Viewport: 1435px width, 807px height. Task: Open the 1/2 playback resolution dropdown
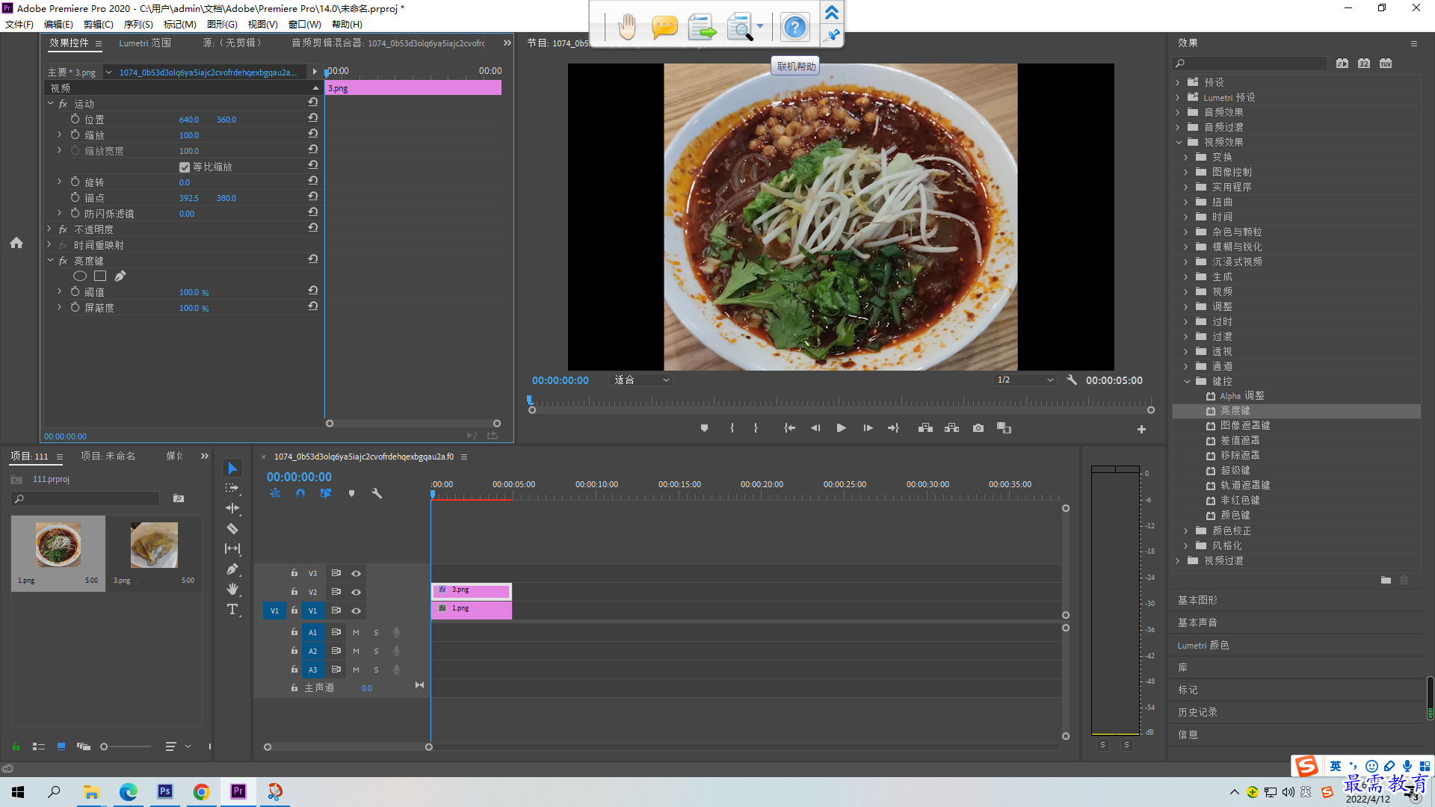[1025, 380]
